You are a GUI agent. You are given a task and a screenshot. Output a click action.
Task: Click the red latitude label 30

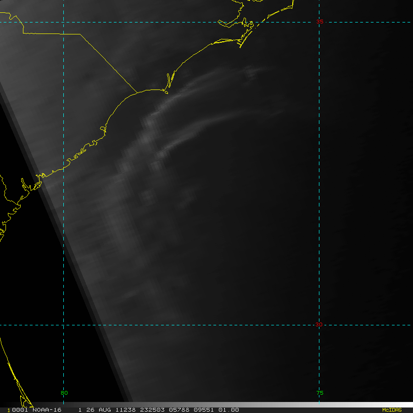[x=319, y=324]
